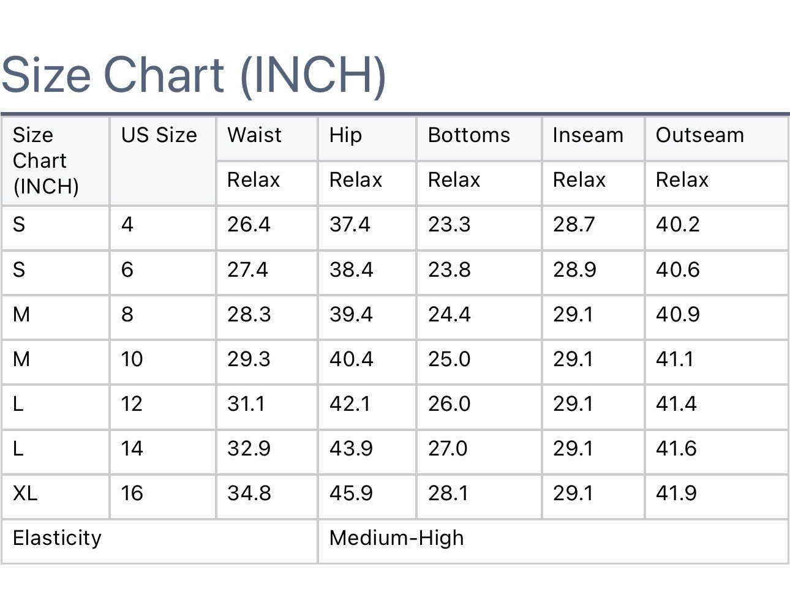The height and width of the screenshot is (608, 790).
Task: Select outseam value 41.4 in US size 12 row
Action: click(676, 403)
